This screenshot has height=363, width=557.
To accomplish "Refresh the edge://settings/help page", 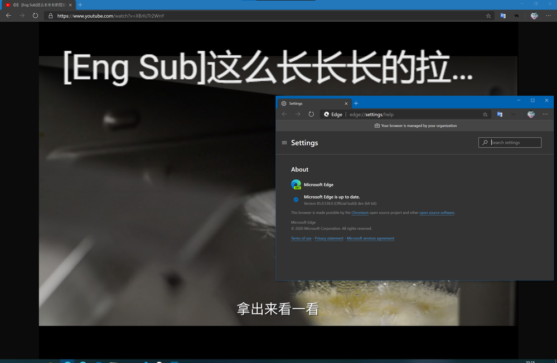I will point(311,114).
